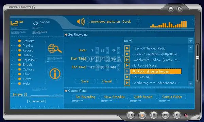
Task: Play the BackOfTheWeb Radio station arrow
Action: [127, 48]
